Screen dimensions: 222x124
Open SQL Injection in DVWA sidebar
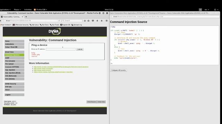[14, 70]
